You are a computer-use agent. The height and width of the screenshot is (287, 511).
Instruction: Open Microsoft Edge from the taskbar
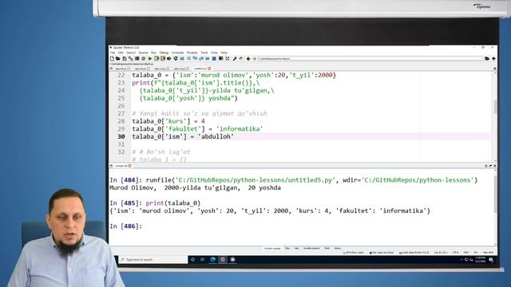(213, 260)
